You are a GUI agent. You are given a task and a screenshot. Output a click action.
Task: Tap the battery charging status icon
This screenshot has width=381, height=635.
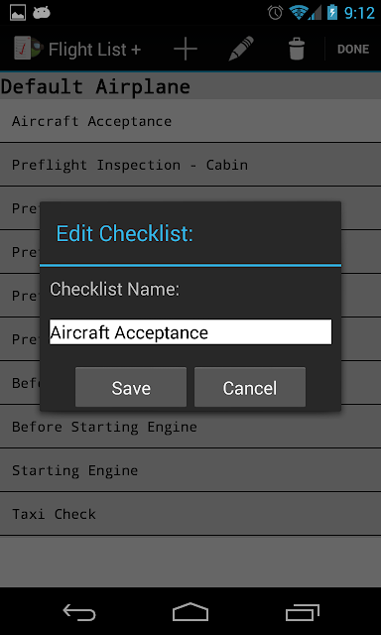[x=332, y=13]
